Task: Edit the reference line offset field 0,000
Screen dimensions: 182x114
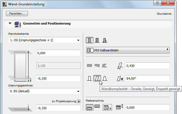Action: click(x=148, y=108)
